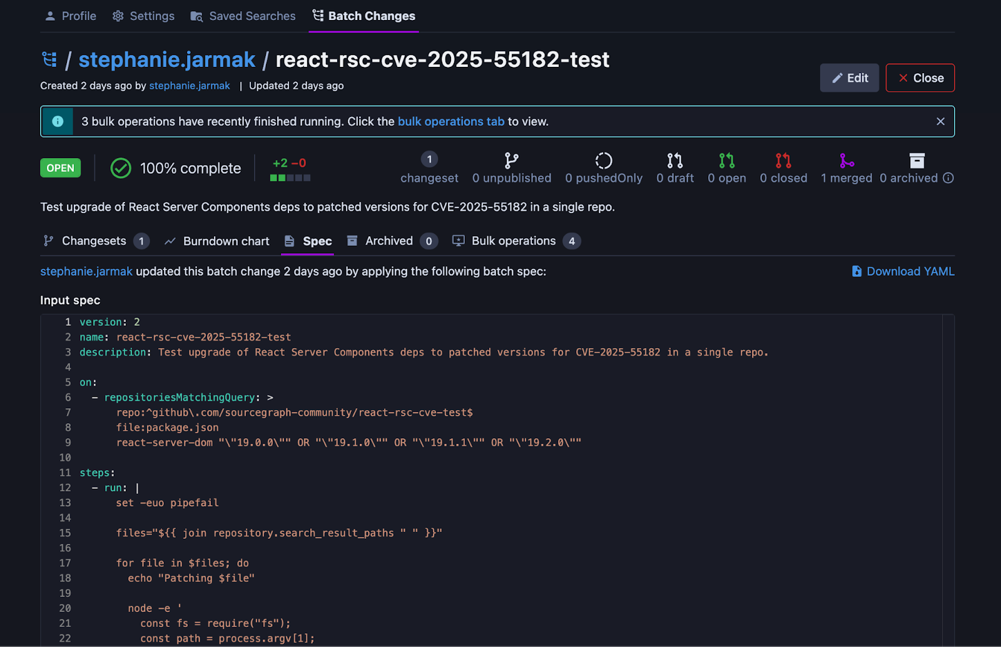The height and width of the screenshot is (647, 1001).
Task: Click the draft pull request icon
Action: [675, 161]
